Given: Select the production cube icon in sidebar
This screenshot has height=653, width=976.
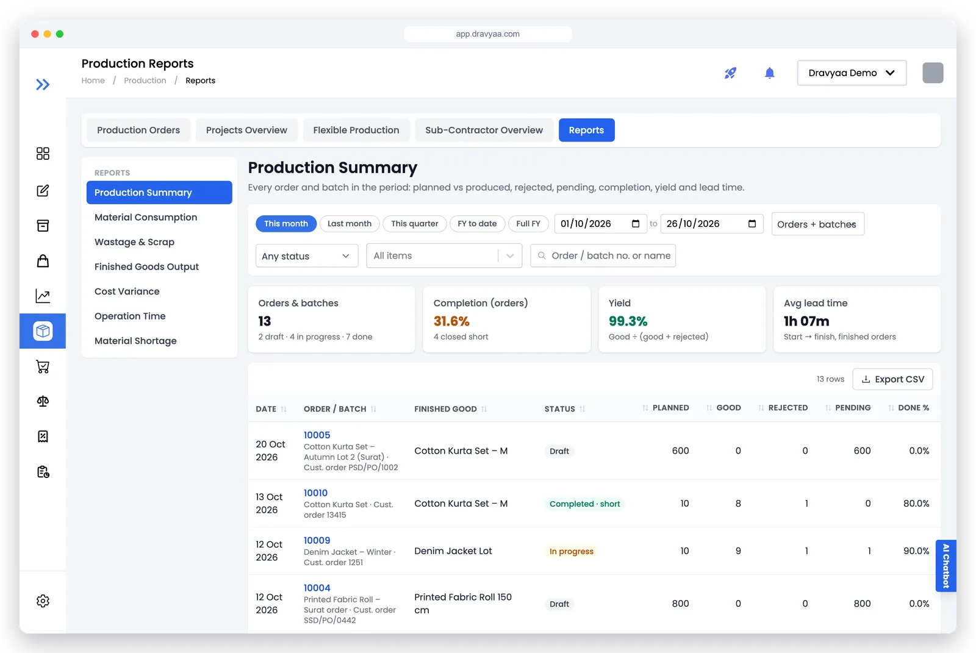Looking at the screenshot, I should pyautogui.click(x=43, y=331).
